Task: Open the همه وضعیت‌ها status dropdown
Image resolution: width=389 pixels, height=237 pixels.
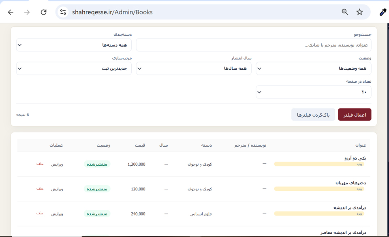Action: coord(313,68)
